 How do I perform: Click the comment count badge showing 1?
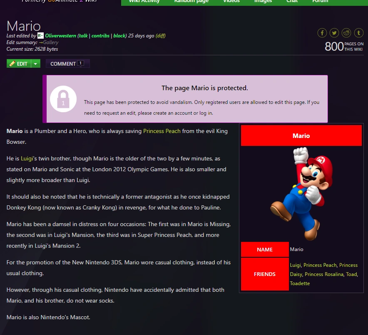(x=80, y=63)
